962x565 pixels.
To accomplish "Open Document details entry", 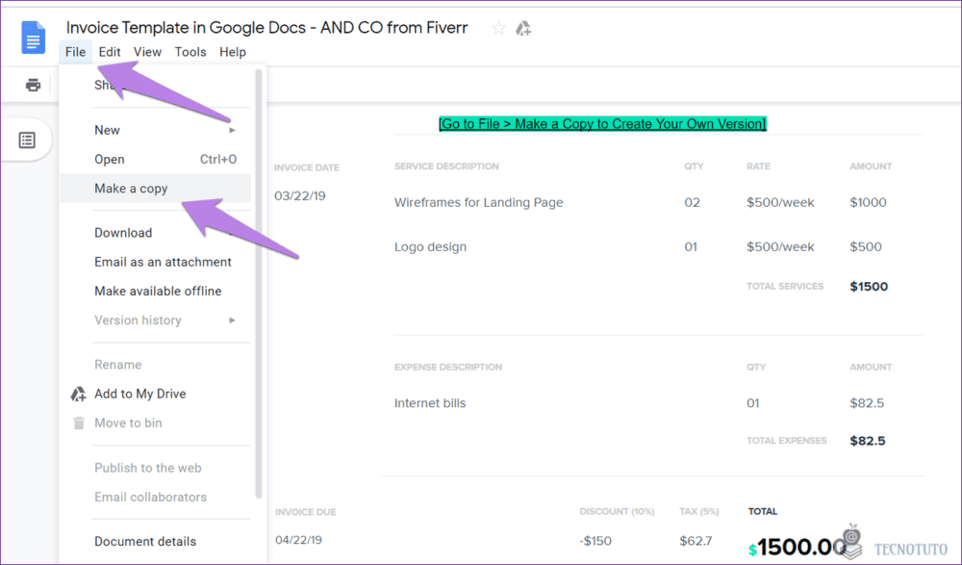I will 155,541.
